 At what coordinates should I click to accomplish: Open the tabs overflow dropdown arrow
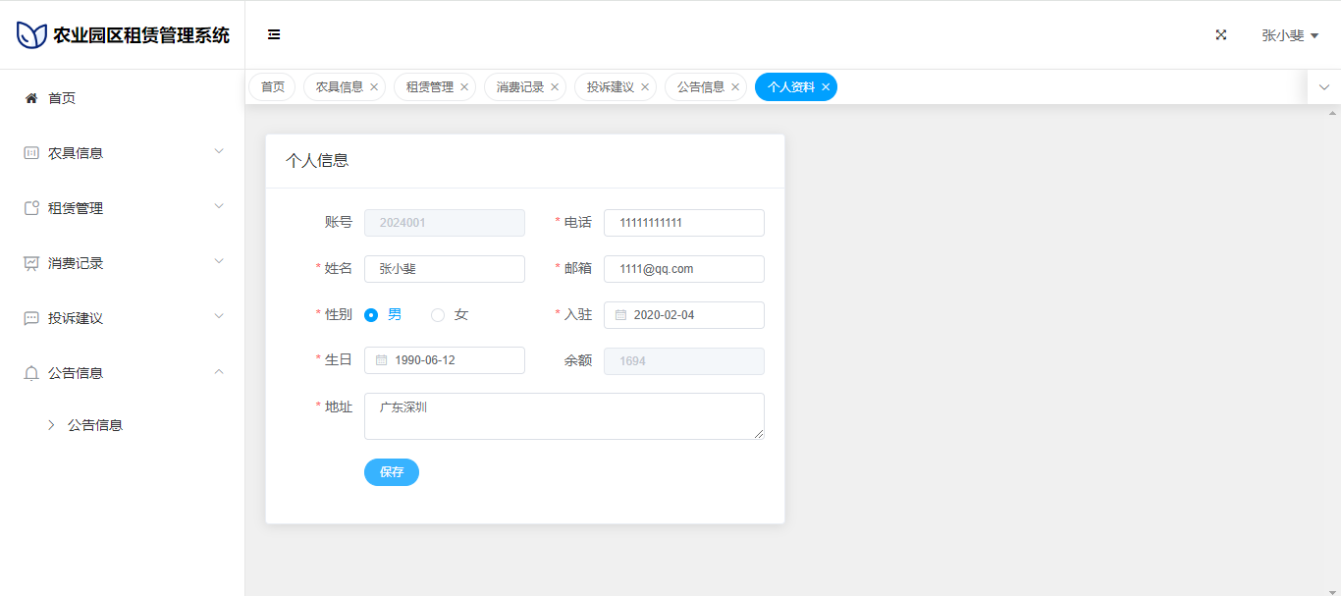pos(1323,87)
